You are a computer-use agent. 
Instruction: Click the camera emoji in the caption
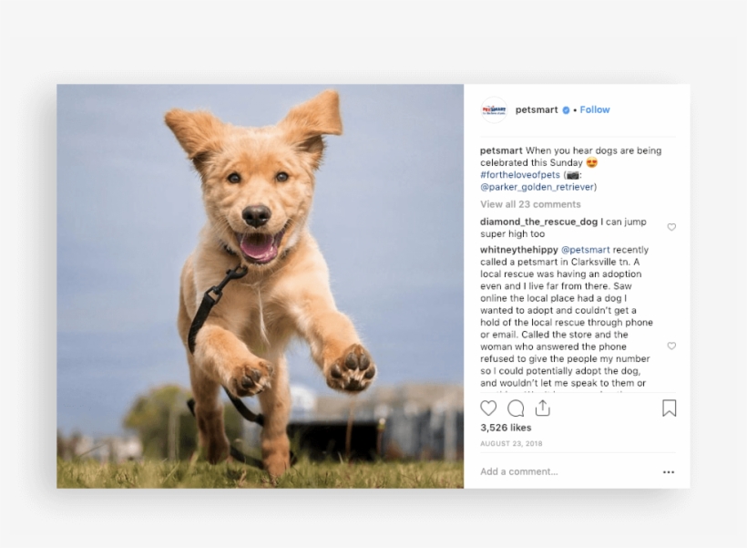pyautogui.click(x=572, y=175)
